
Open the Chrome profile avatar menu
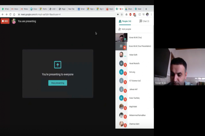147,15
